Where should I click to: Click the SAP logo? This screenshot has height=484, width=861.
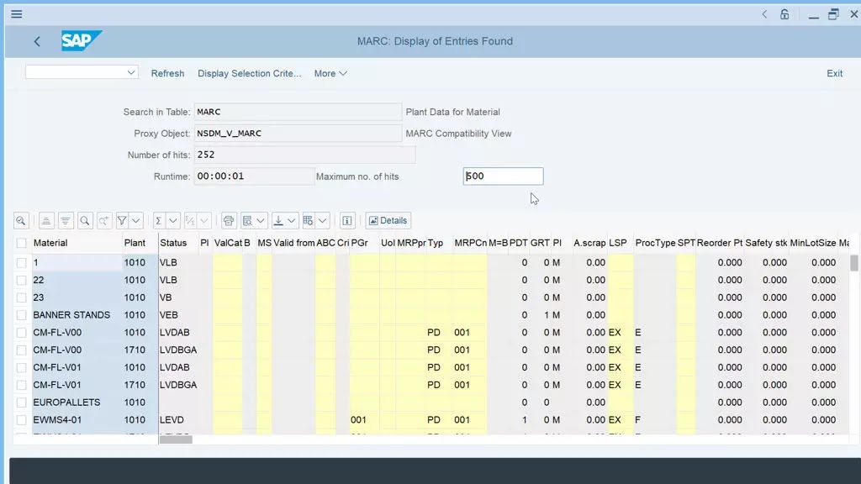point(82,40)
